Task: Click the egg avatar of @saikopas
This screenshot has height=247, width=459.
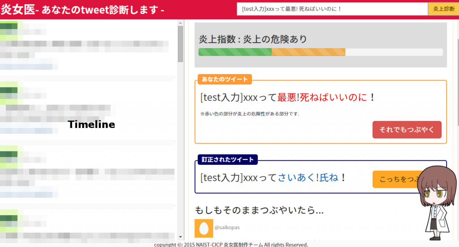Action: (204, 228)
